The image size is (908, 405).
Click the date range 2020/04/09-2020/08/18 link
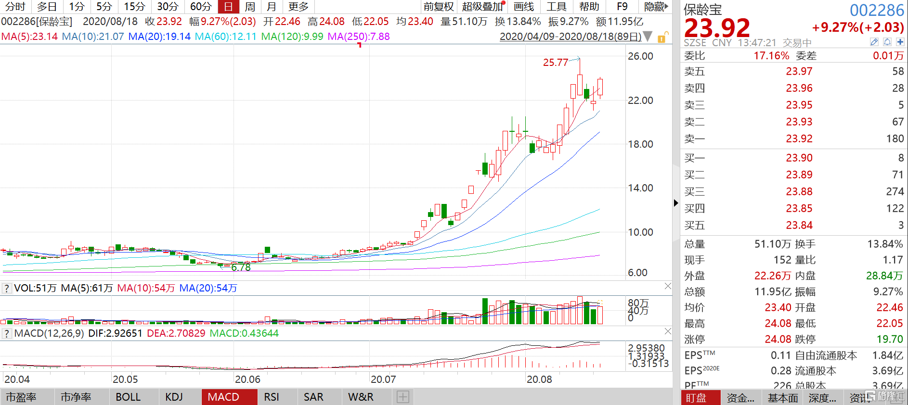click(x=571, y=37)
